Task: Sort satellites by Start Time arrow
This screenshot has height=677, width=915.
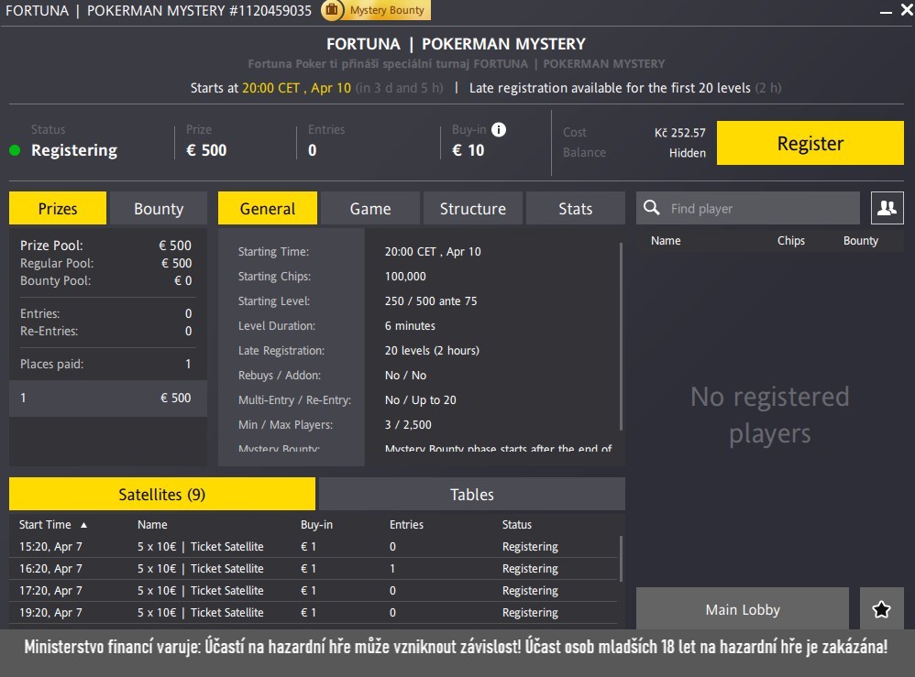Action: [x=84, y=525]
